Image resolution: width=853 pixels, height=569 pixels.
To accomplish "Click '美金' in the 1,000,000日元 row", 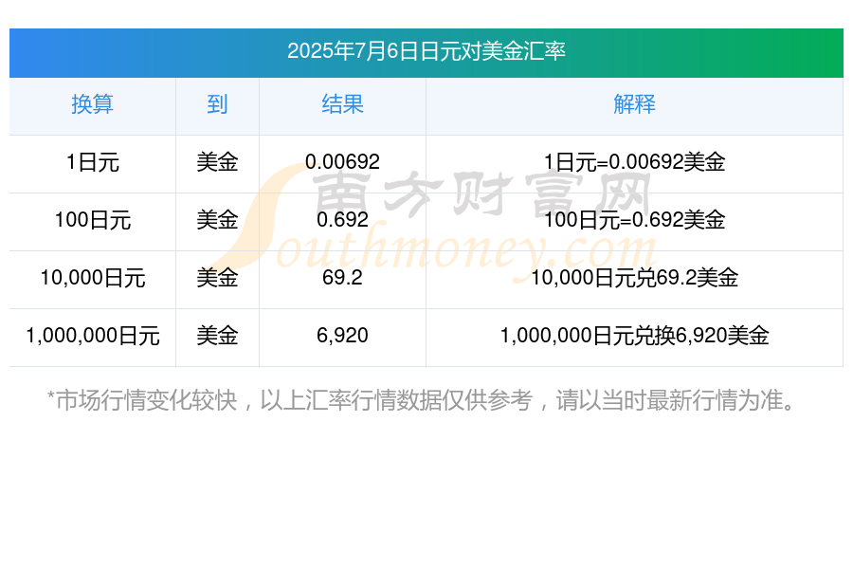I will [x=217, y=336].
